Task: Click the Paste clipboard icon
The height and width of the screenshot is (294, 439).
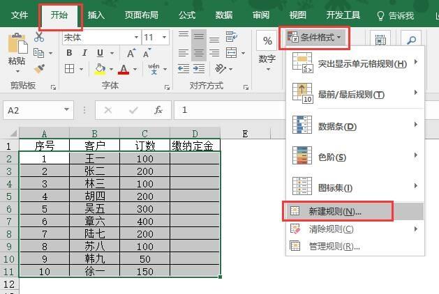Action: tap(17, 43)
